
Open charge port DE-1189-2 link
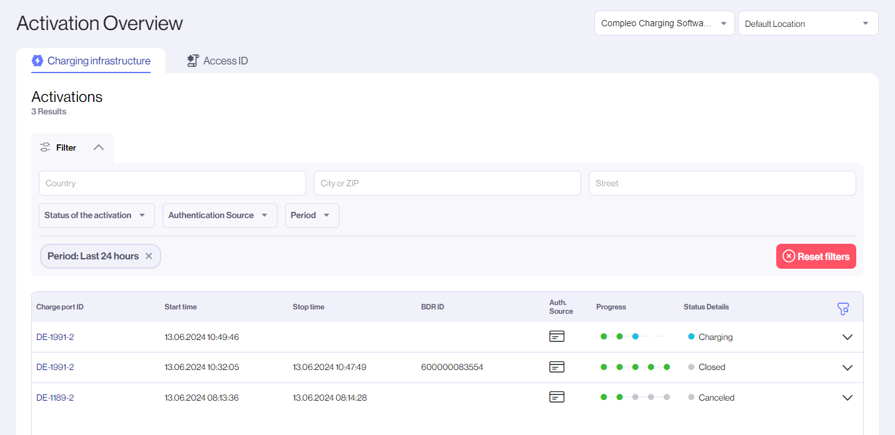click(55, 397)
